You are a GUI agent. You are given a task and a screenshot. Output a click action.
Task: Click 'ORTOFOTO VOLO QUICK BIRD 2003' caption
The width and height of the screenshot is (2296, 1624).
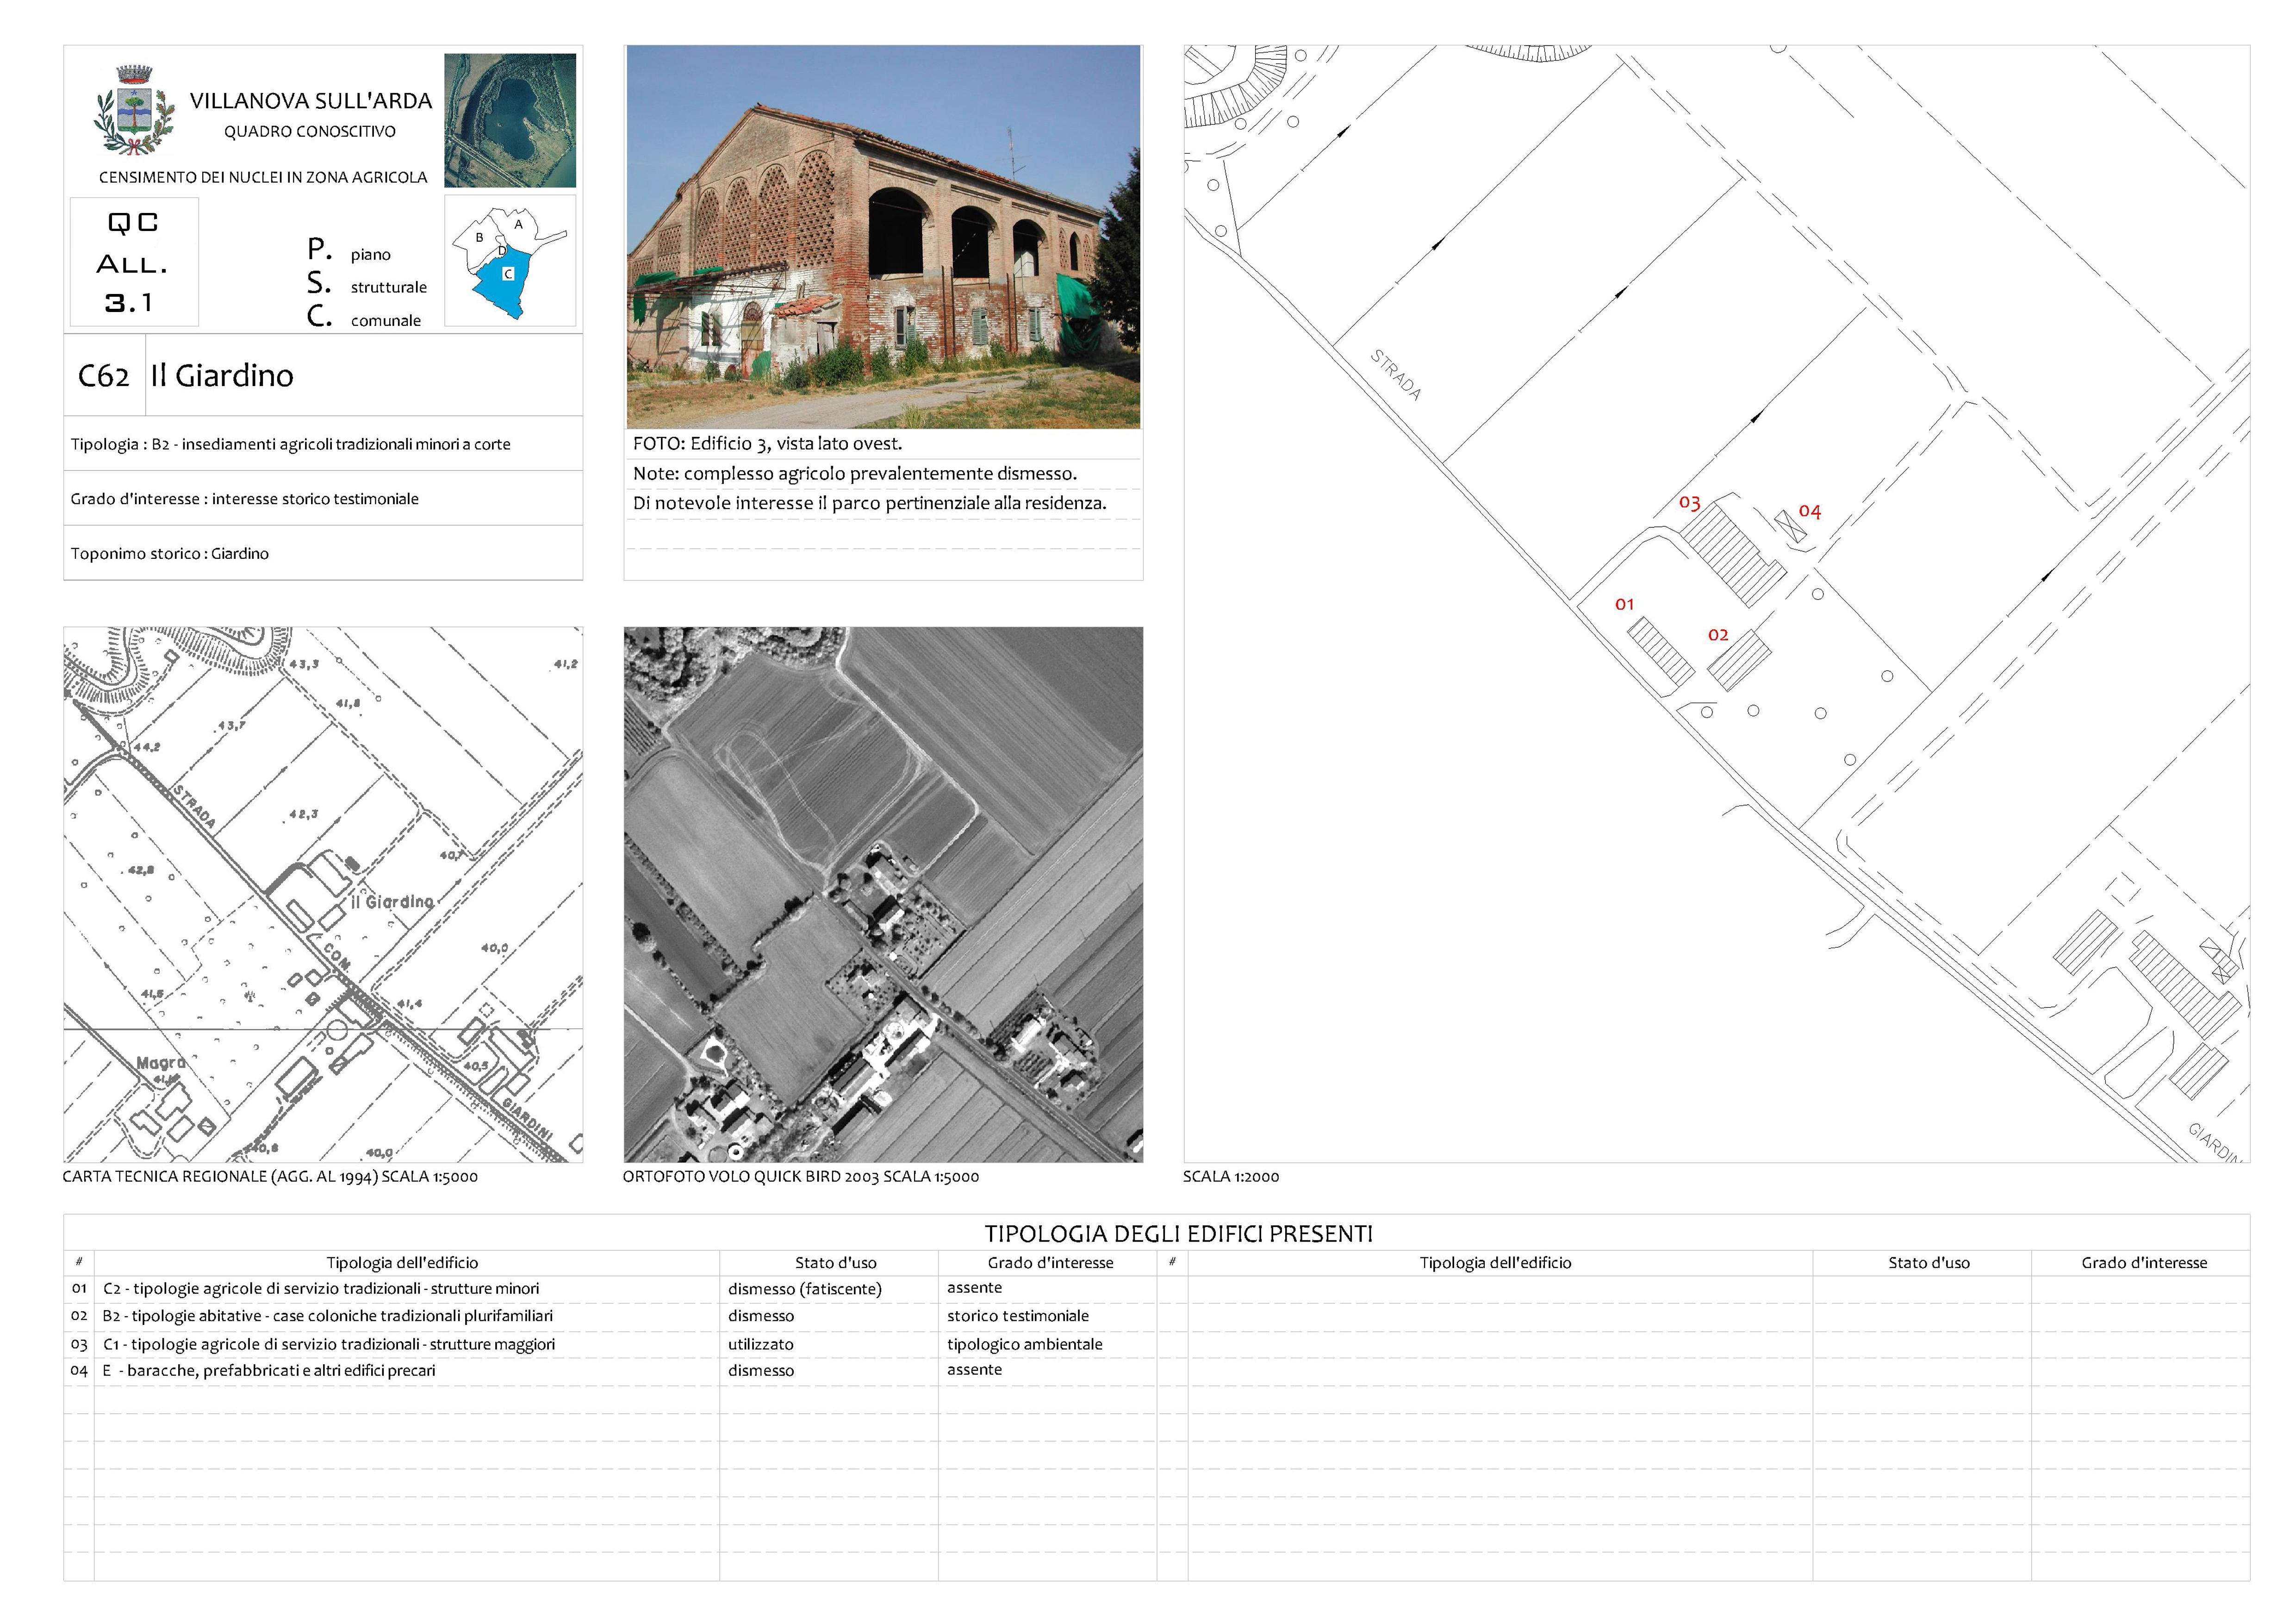(801, 1177)
